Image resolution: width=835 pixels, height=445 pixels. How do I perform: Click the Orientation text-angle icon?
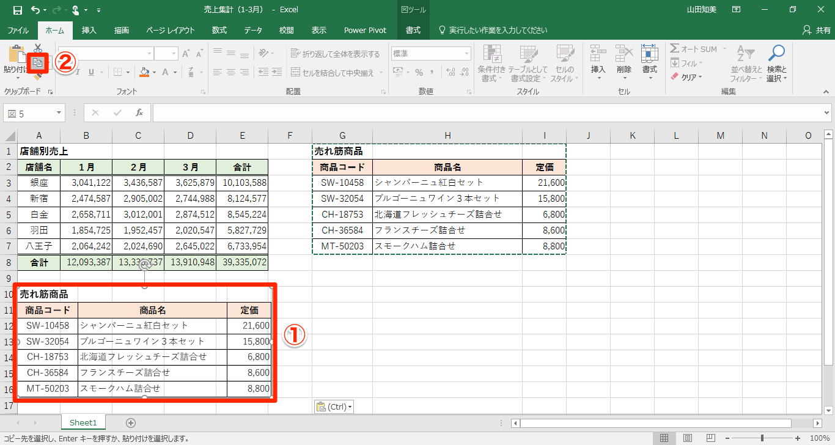(x=263, y=54)
